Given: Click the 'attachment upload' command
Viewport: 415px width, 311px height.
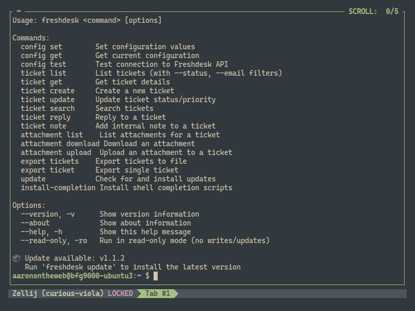Looking at the screenshot, I should coord(56,152).
